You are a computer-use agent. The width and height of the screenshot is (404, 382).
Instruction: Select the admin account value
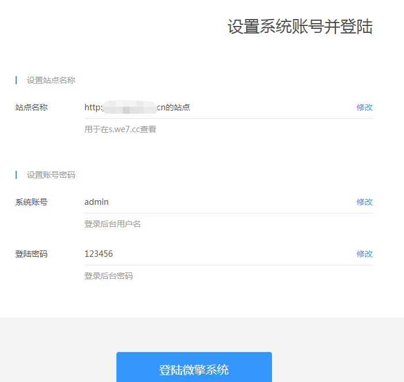(x=96, y=202)
